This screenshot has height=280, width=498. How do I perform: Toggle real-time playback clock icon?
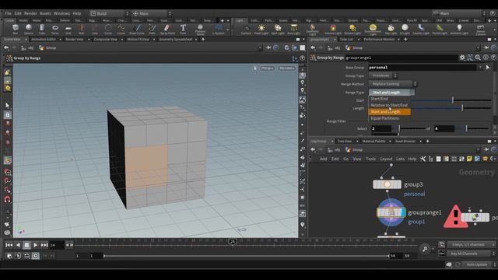[35, 256]
